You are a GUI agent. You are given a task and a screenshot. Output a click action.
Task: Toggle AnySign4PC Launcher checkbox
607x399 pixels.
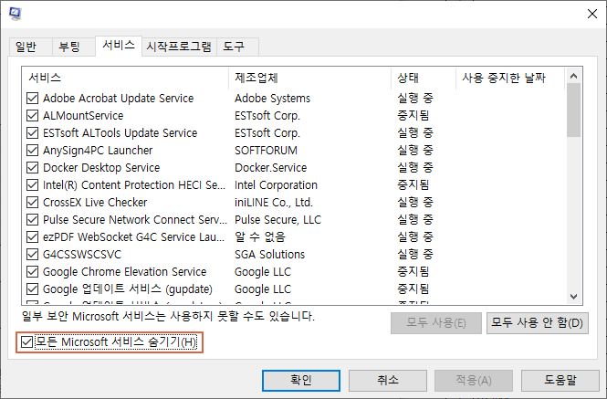[x=33, y=151]
